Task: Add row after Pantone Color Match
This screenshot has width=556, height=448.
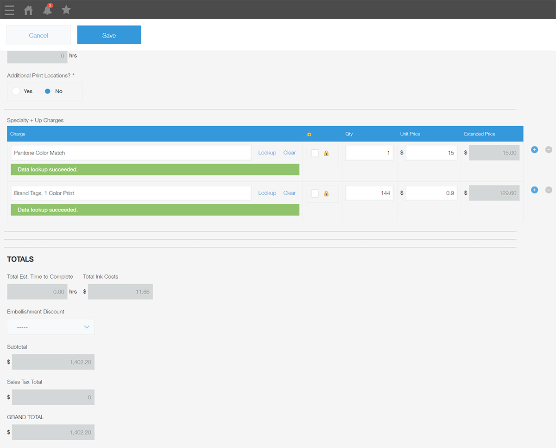Action: 534,150
